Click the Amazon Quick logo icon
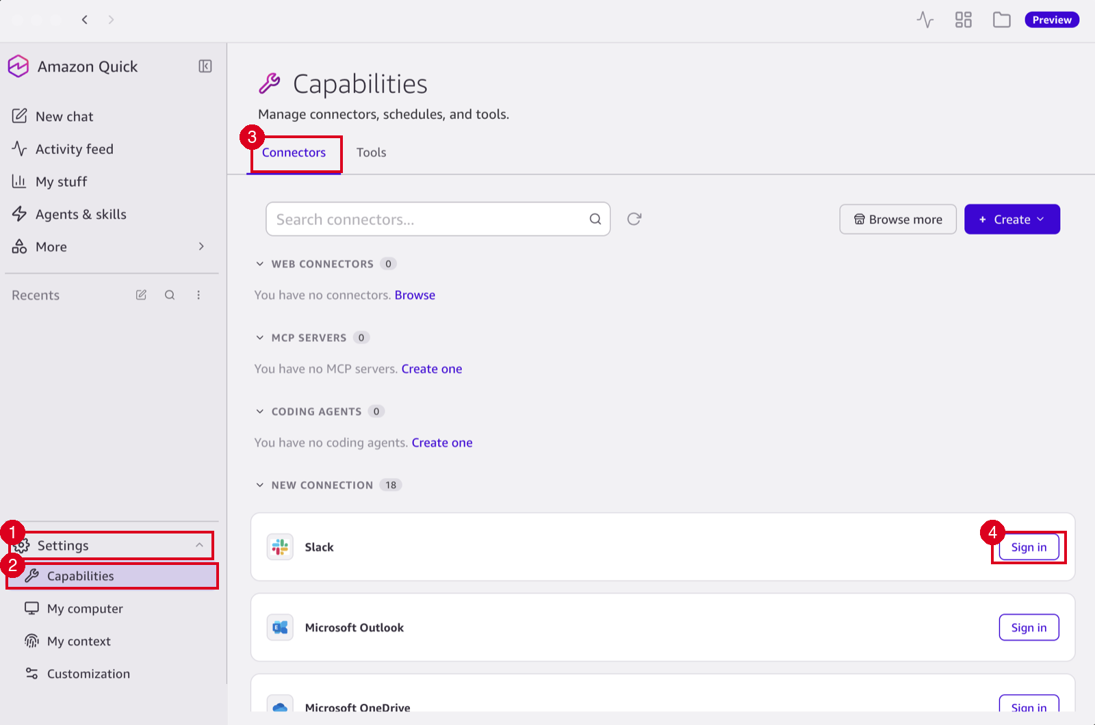The image size is (1095, 725). 18,66
